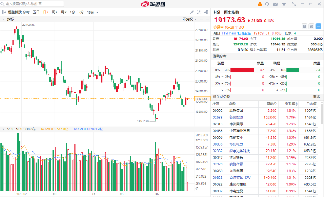Select the 周K chart tab

coord(55,13)
